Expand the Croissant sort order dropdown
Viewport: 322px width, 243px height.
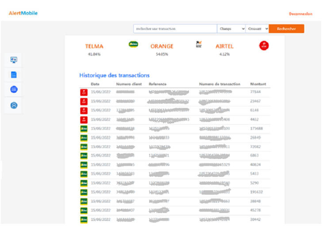pos(257,29)
